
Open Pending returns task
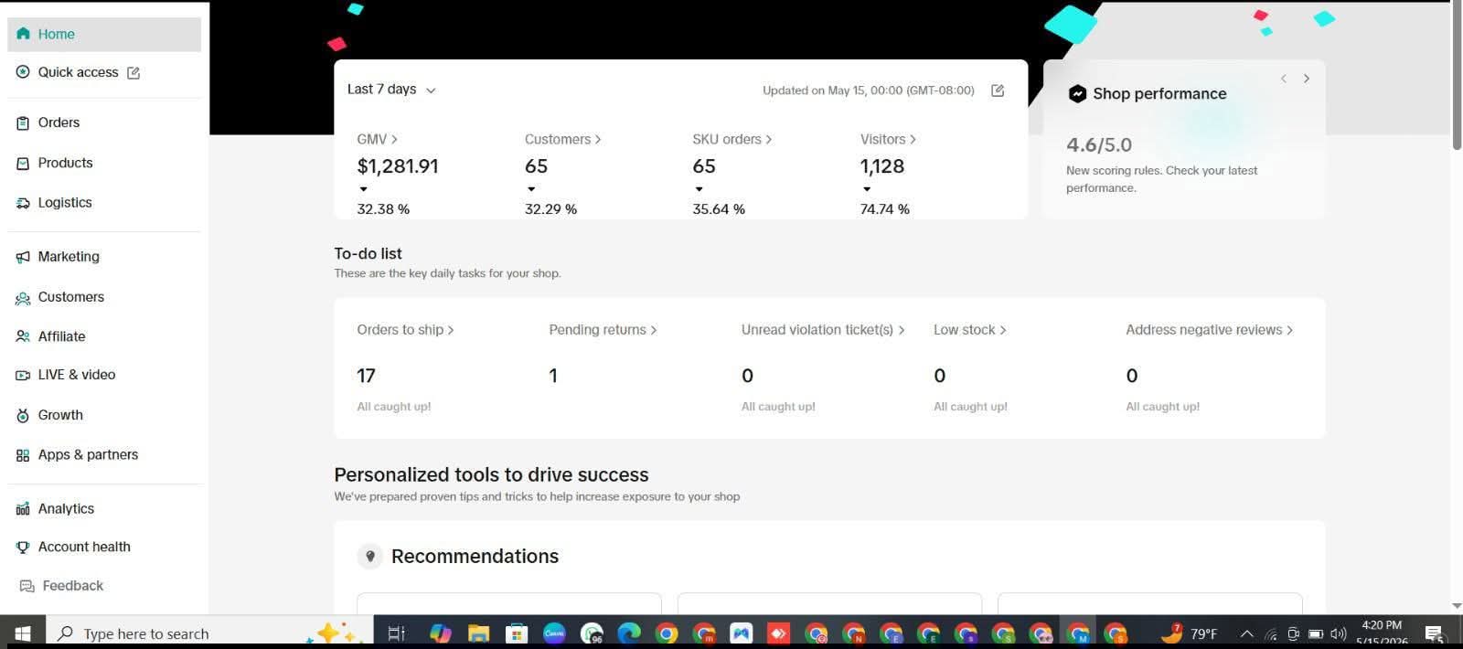tap(603, 330)
